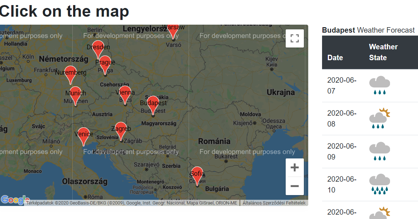The image size is (418, 219).
Task: Select the Budapest map marker
Action: click(x=153, y=103)
